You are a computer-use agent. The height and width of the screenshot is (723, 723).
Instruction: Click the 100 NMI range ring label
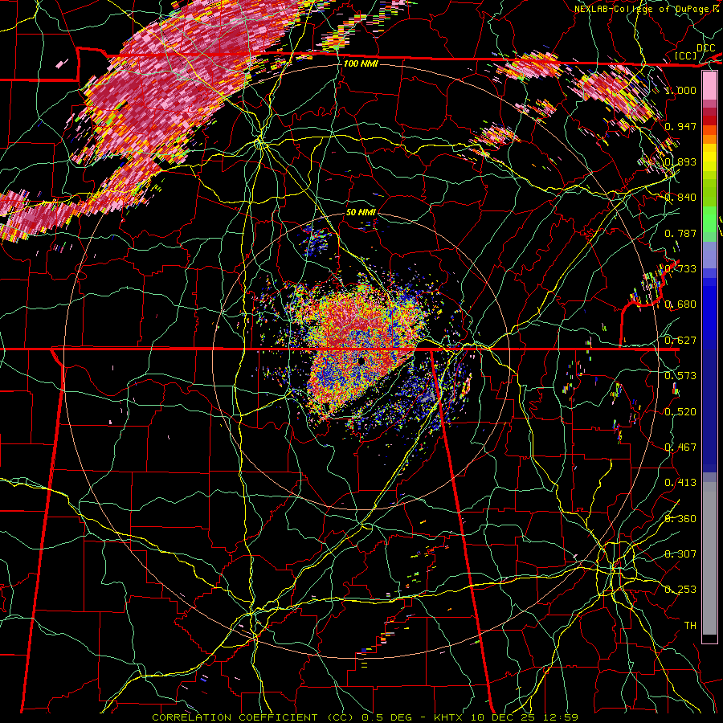click(x=361, y=63)
